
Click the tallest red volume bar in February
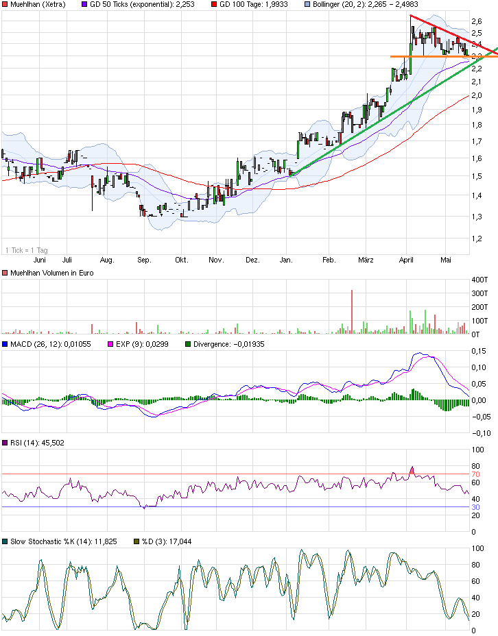352,311
